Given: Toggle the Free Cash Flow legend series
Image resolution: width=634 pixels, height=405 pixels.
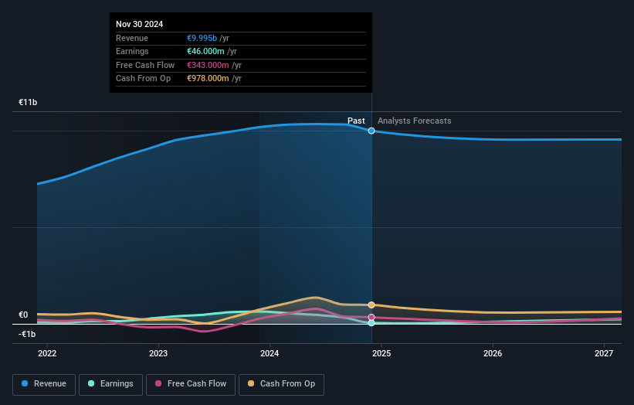Looking at the screenshot, I should (x=191, y=384).
